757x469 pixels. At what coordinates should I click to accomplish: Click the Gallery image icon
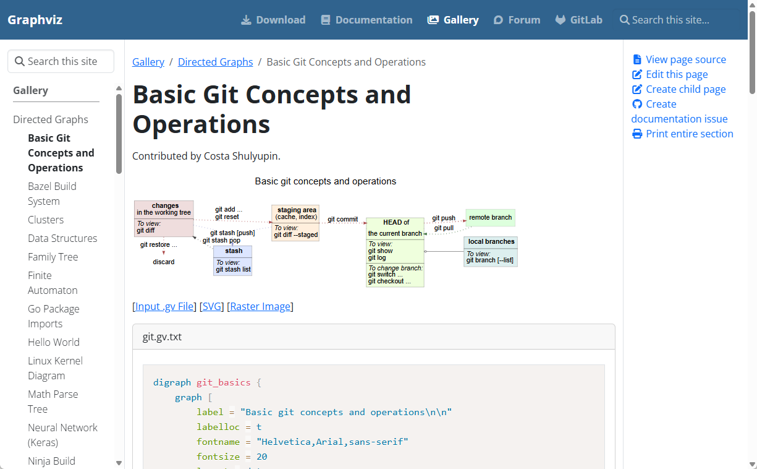point(433,20)
